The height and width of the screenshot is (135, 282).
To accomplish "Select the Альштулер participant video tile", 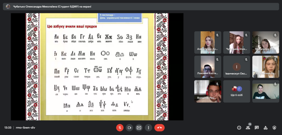I will coord(208,42).
